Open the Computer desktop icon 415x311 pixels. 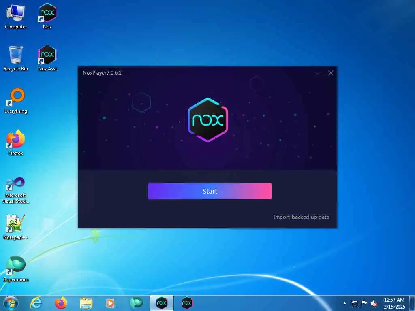click(16, 16)
